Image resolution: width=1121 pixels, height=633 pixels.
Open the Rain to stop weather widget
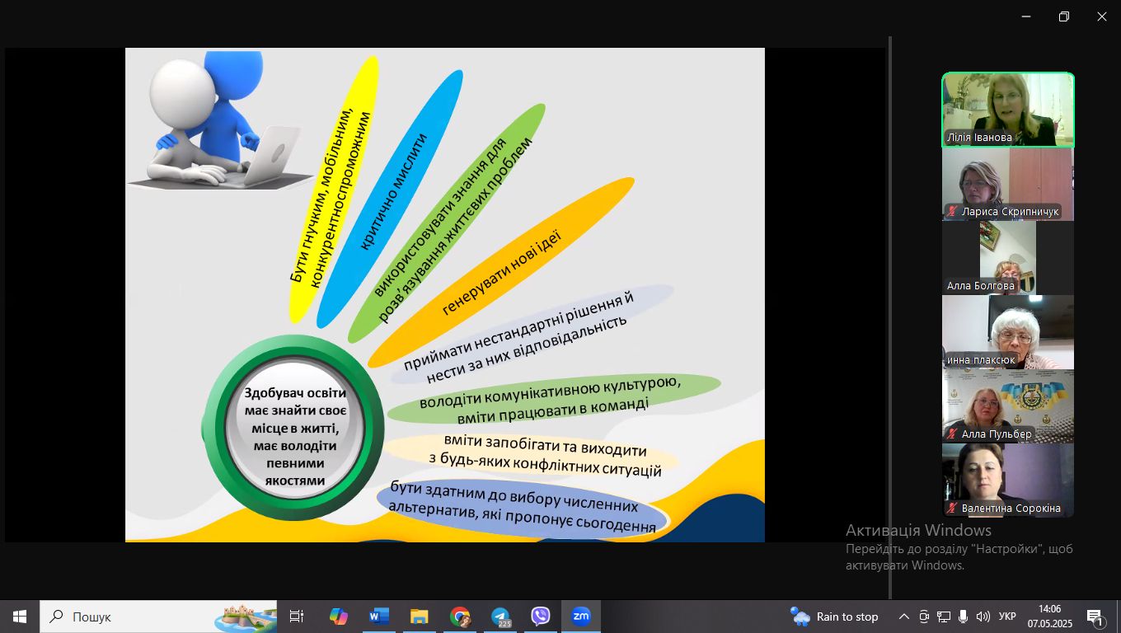pos(834,617)
